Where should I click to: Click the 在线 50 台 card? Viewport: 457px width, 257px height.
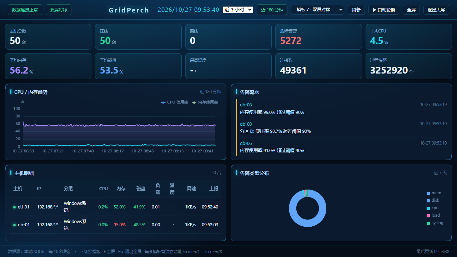138,37
